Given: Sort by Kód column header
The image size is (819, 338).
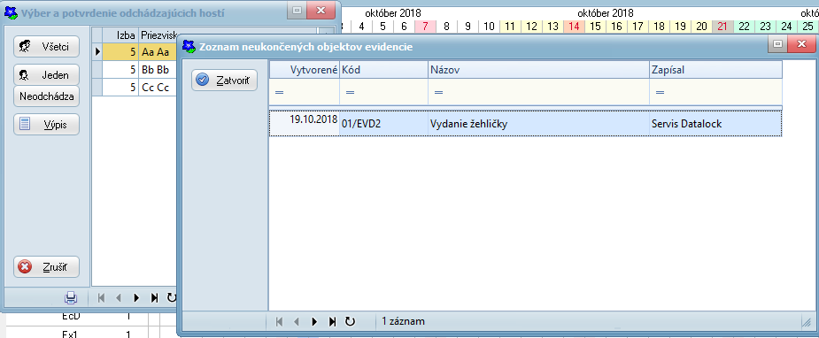Looking at the screenshot, I should pos(383,70).
